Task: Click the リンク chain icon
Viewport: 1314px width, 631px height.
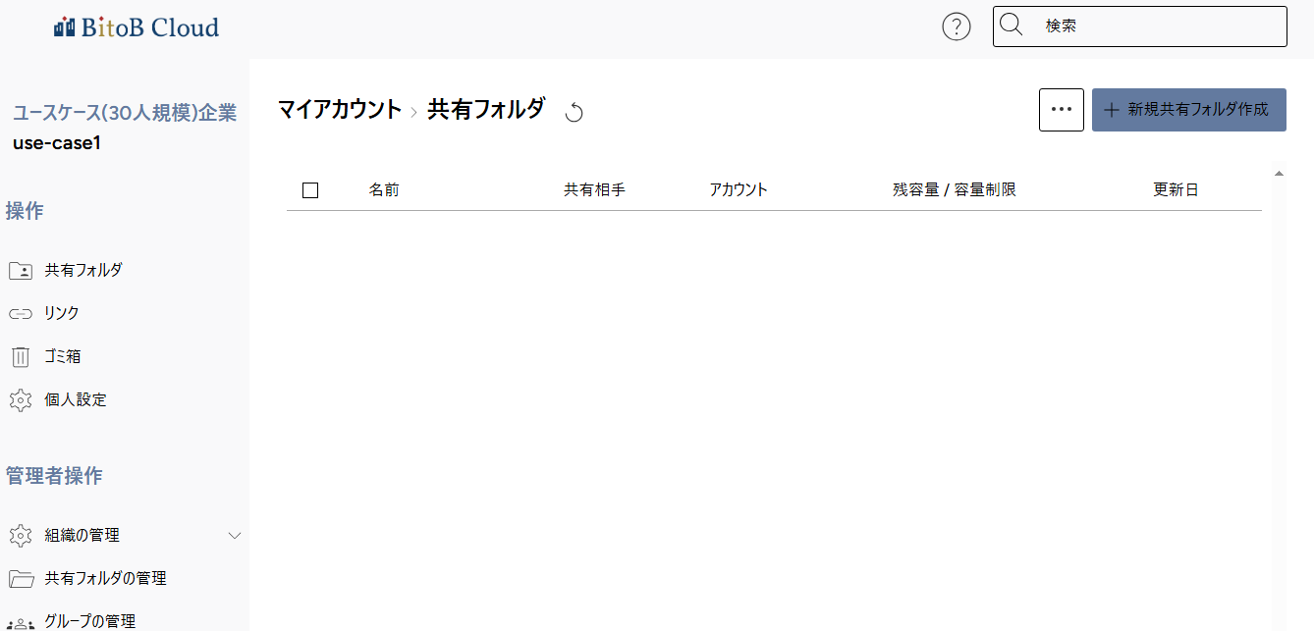Action: pos(21,314)
